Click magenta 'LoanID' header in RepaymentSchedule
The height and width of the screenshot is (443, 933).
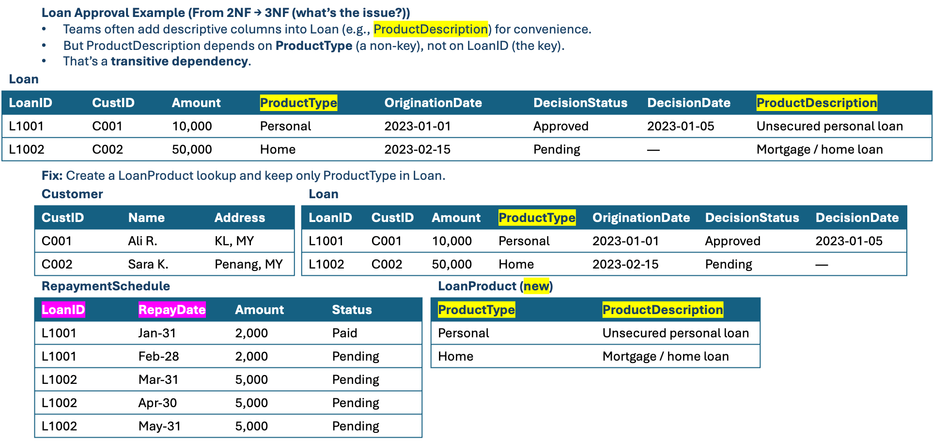click(x=63, y=310)
